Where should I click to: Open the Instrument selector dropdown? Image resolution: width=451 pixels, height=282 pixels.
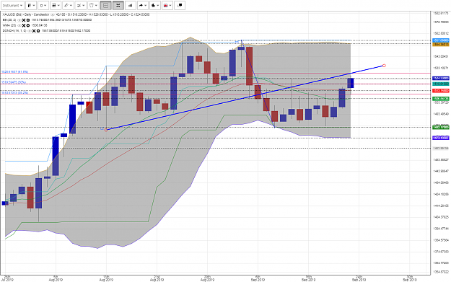click(13, 6)
